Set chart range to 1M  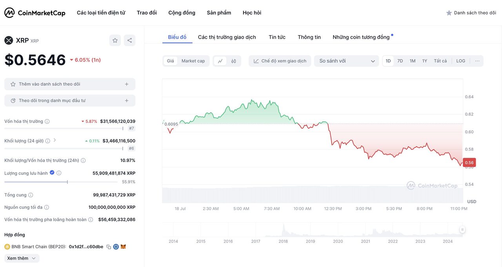click(413, 61)
